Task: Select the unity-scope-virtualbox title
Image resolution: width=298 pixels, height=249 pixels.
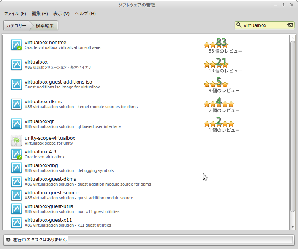Action: [x=50, y=138]
